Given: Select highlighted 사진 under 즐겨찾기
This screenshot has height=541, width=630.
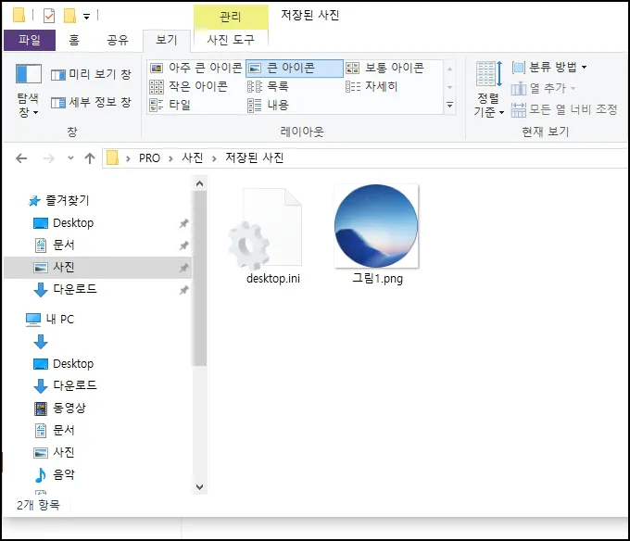Looking at the screenshot, I should (x=97, y=268).
